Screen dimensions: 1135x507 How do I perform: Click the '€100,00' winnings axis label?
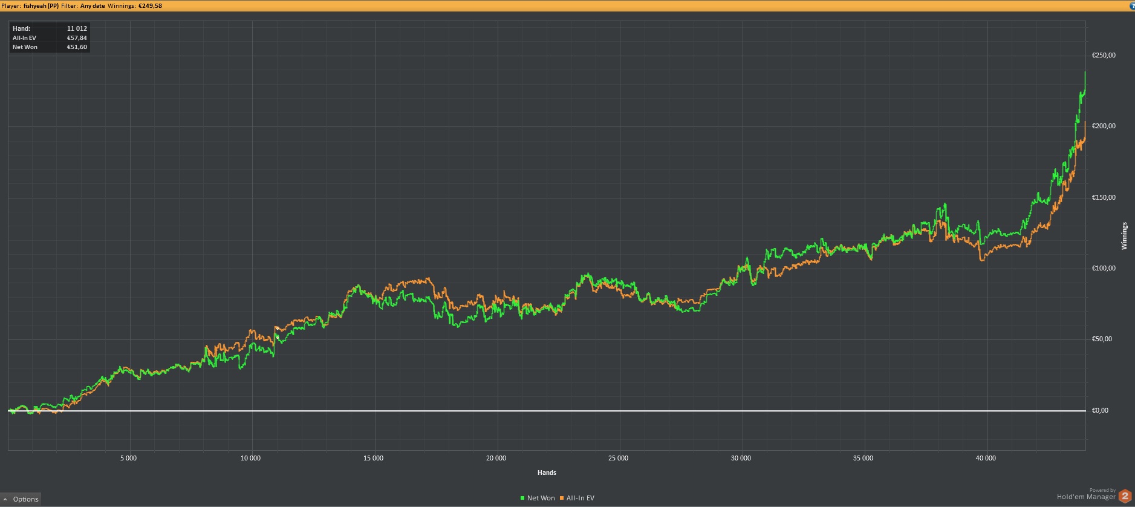[x=1104, y=268]
